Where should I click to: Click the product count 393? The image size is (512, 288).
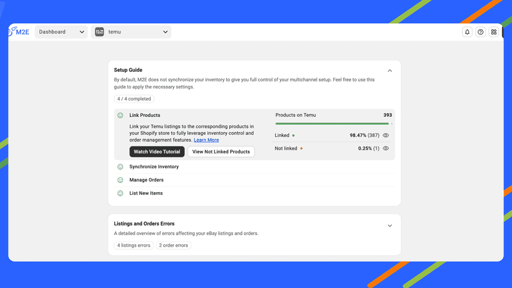pyautogui.click(x=388, y=115)
